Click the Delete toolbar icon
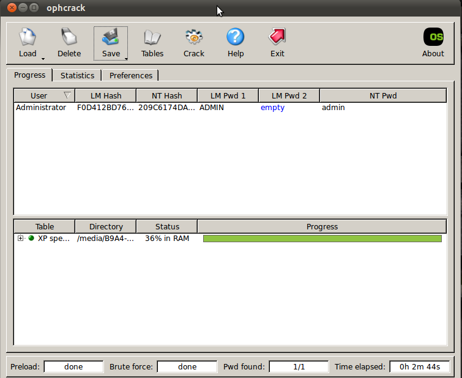This screenshot has height=378, width=462. coord(69,37)
